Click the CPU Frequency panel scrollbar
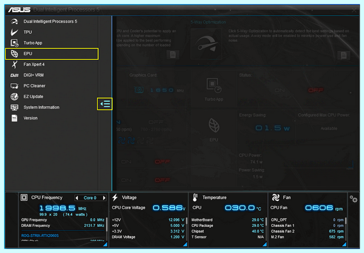364x253 pixels. coord(107,224)
